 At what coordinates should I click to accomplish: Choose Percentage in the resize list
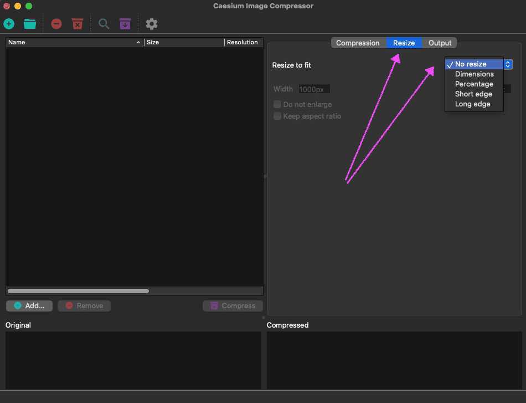(x=474, y=84)
